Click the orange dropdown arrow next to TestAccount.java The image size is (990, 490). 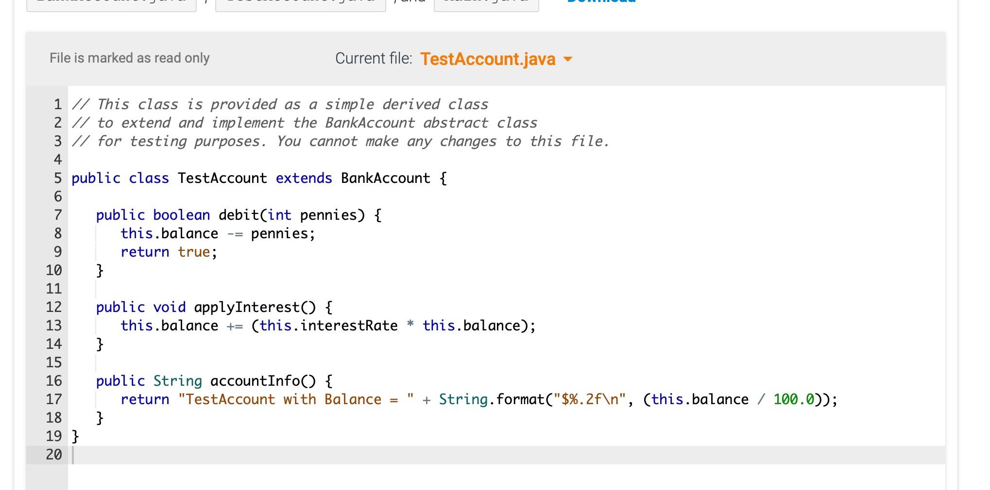click(x=569, y=60)
